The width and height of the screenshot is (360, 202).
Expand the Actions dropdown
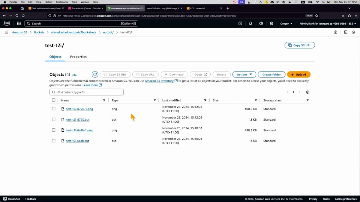[244, 75]
